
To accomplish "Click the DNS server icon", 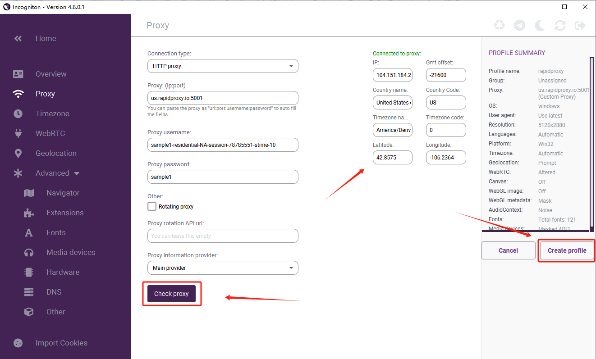I will tap(29, 292).
